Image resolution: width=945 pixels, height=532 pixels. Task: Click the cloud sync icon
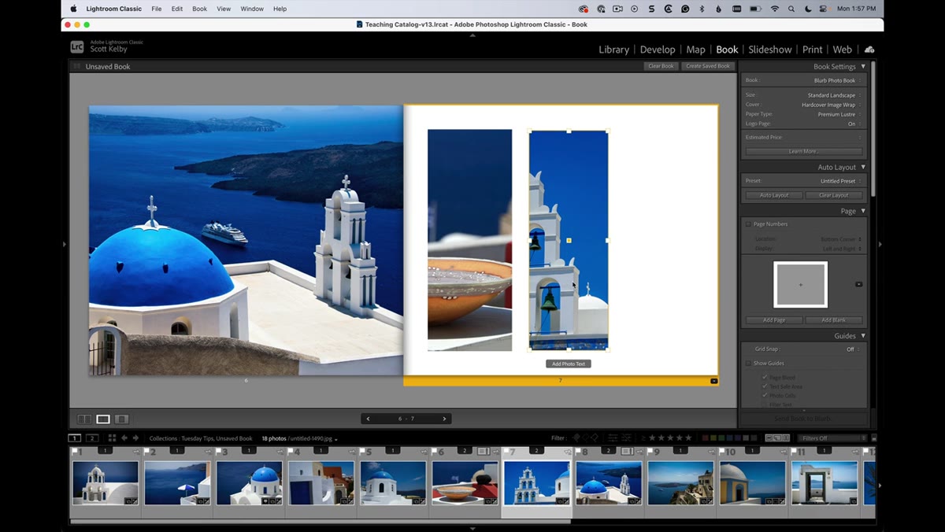[x=869, y=49]
